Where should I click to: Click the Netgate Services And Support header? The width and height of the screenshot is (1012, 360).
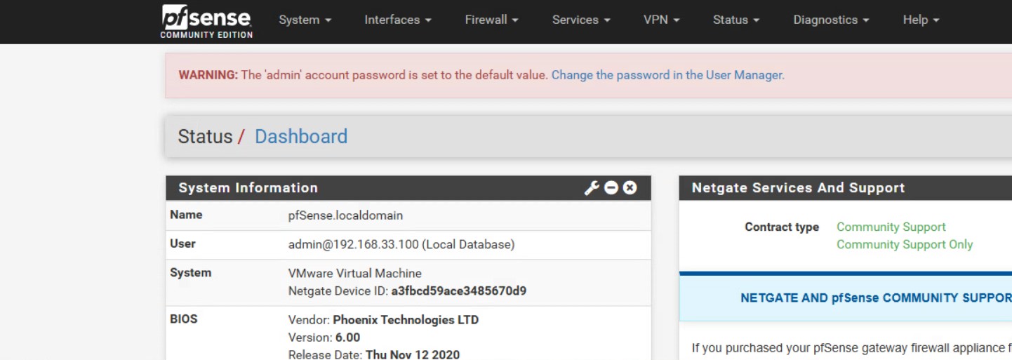[798, 188]
